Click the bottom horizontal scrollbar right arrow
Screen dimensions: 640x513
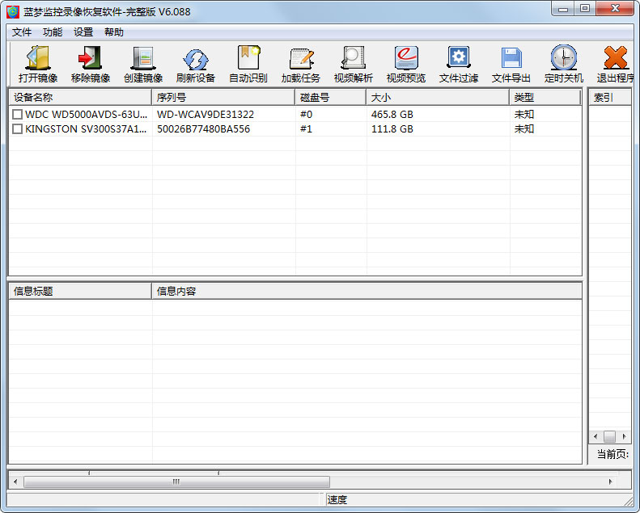point(611,481)
